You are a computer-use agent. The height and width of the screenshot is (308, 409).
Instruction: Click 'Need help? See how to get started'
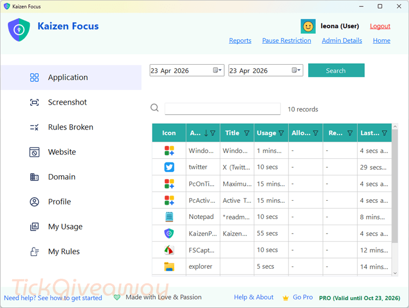53,298
